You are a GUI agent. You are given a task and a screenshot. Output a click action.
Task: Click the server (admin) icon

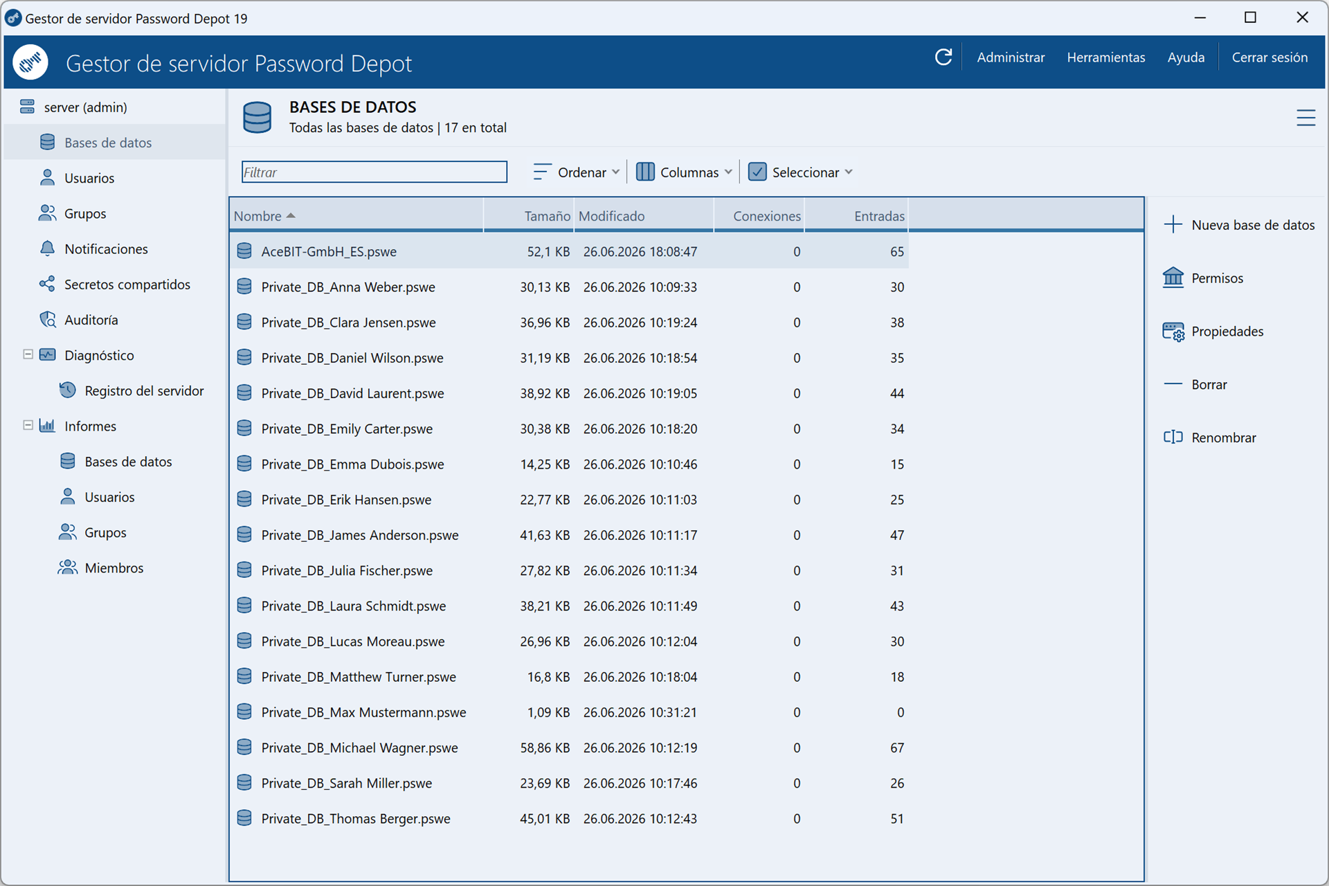point(27,107)
